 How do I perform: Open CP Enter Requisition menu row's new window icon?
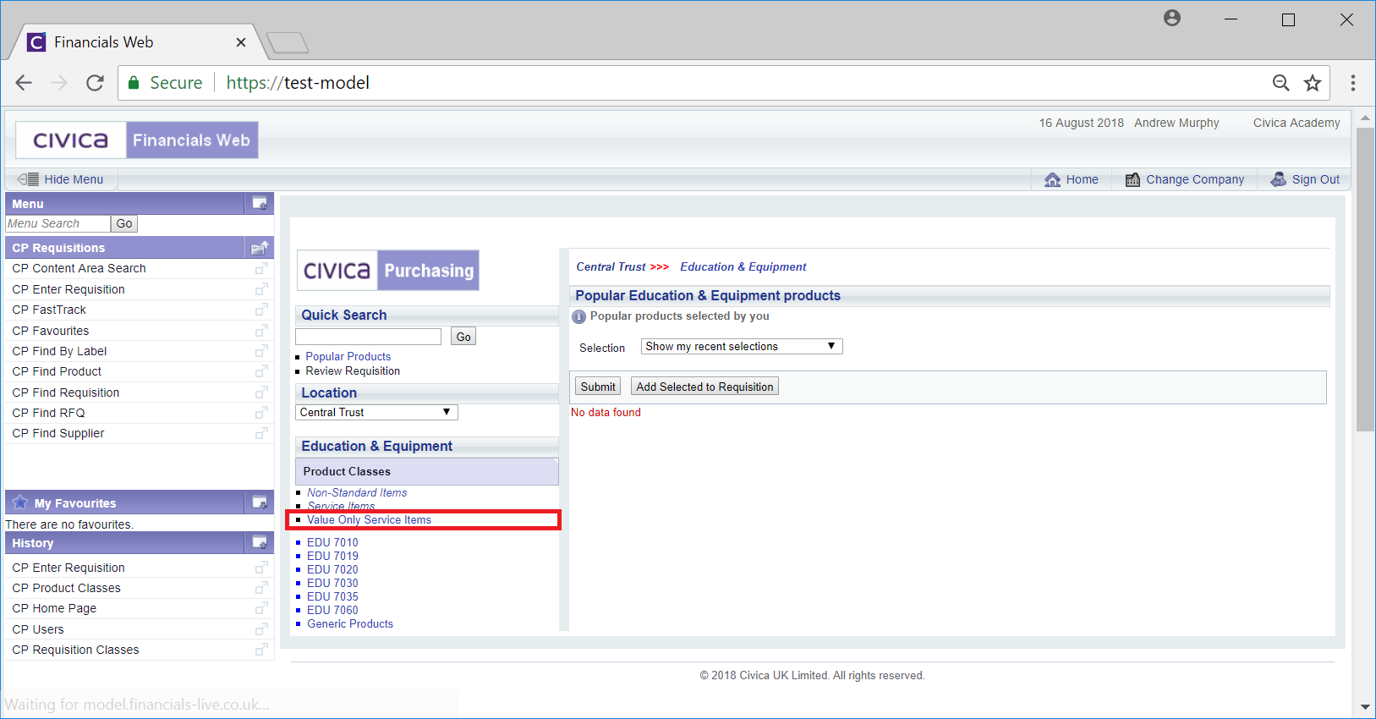[261, 289]
